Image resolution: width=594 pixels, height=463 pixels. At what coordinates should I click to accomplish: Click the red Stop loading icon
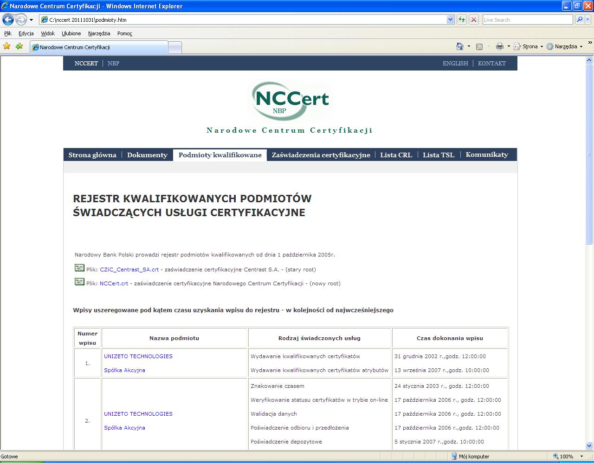coord(474,19)
